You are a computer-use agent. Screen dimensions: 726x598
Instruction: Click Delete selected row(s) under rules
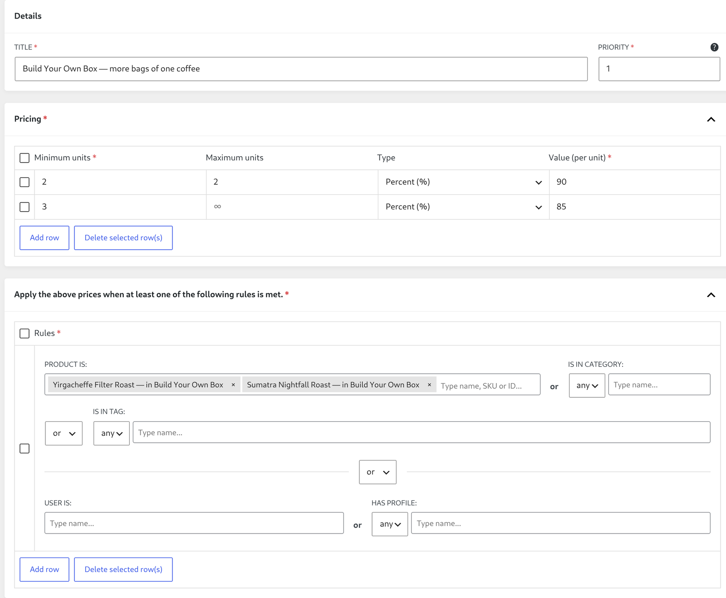pos(123,569)
